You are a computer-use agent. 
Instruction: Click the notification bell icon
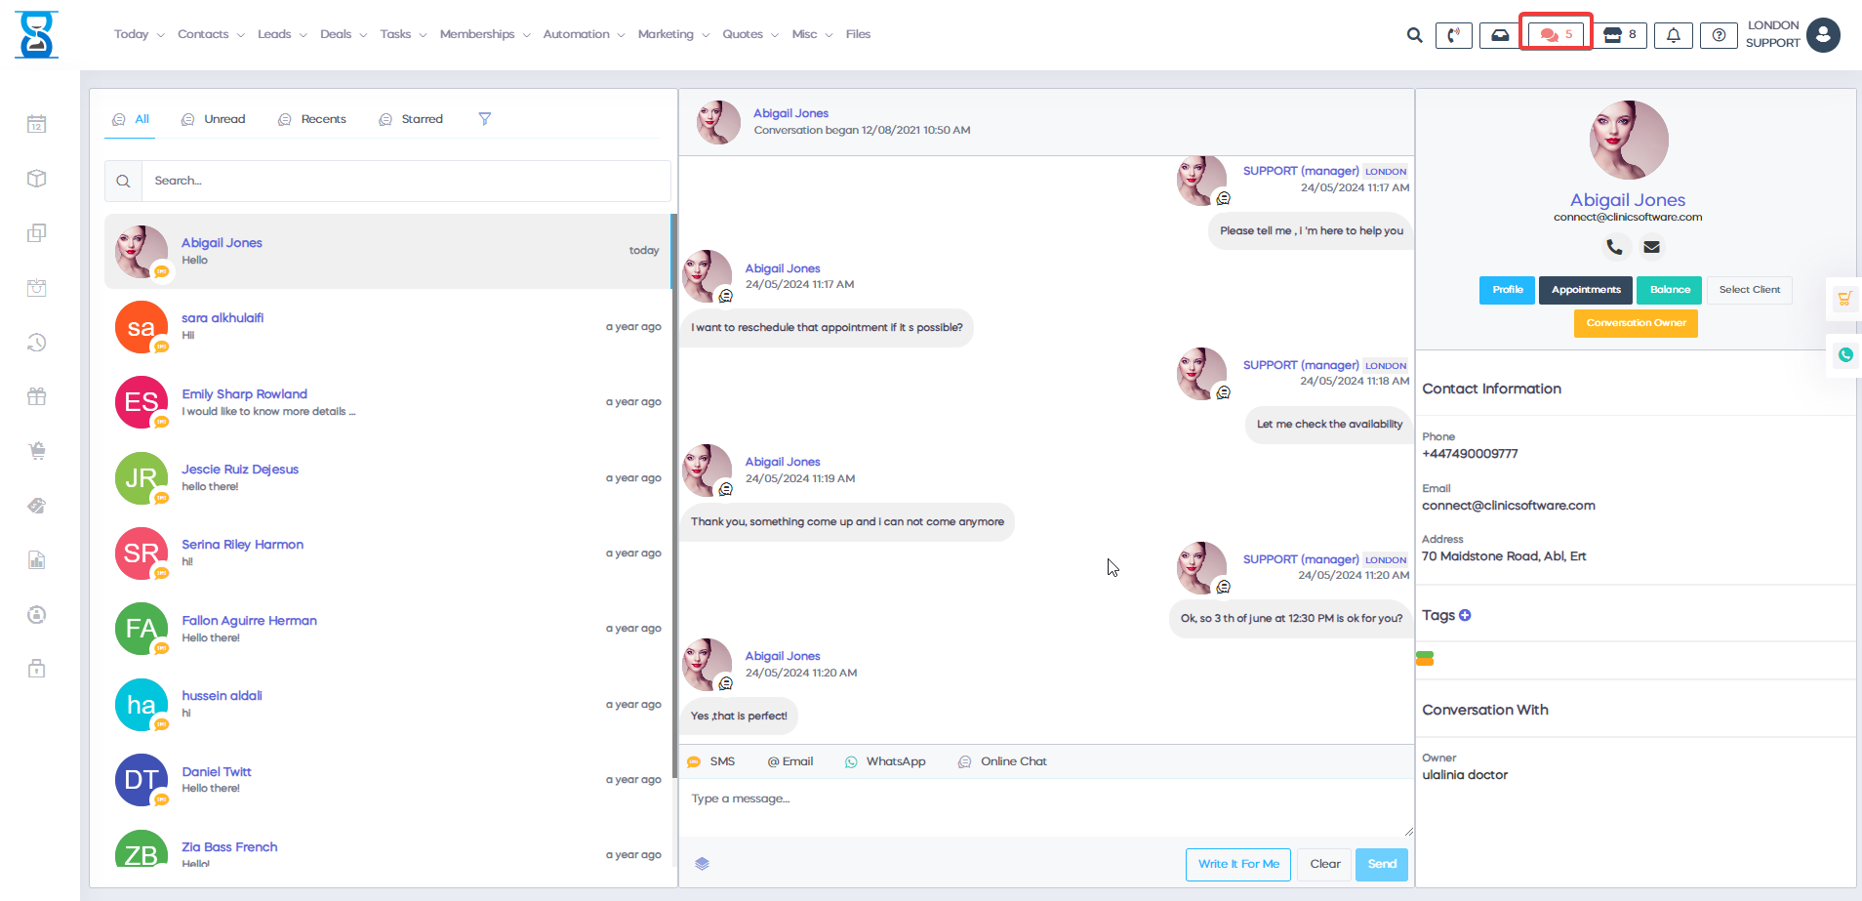[x=1673, y=35]
